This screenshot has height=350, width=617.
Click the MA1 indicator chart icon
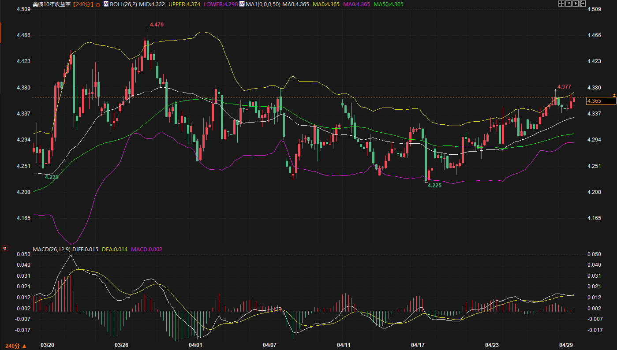point(242,4)
